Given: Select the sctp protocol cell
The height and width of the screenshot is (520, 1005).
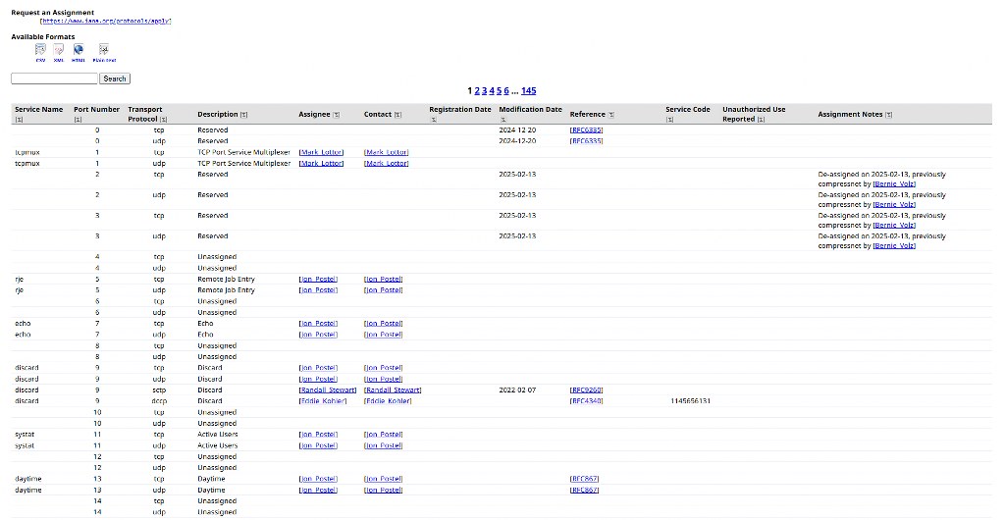Looking at the screenshot, I should tap(159, 390).
